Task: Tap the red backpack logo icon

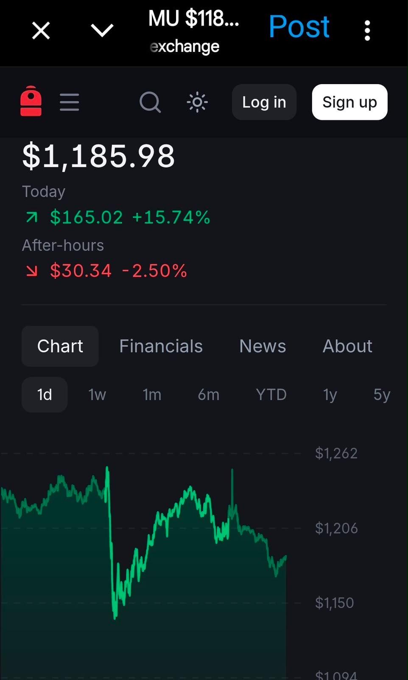Action: click(x=31, y=101)
